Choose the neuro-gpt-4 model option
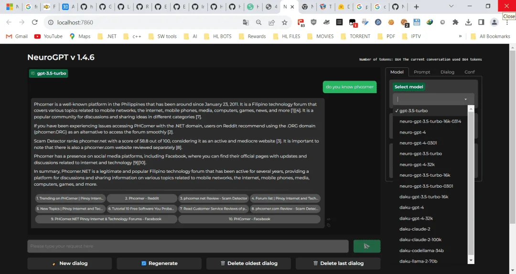 point(430,132)
